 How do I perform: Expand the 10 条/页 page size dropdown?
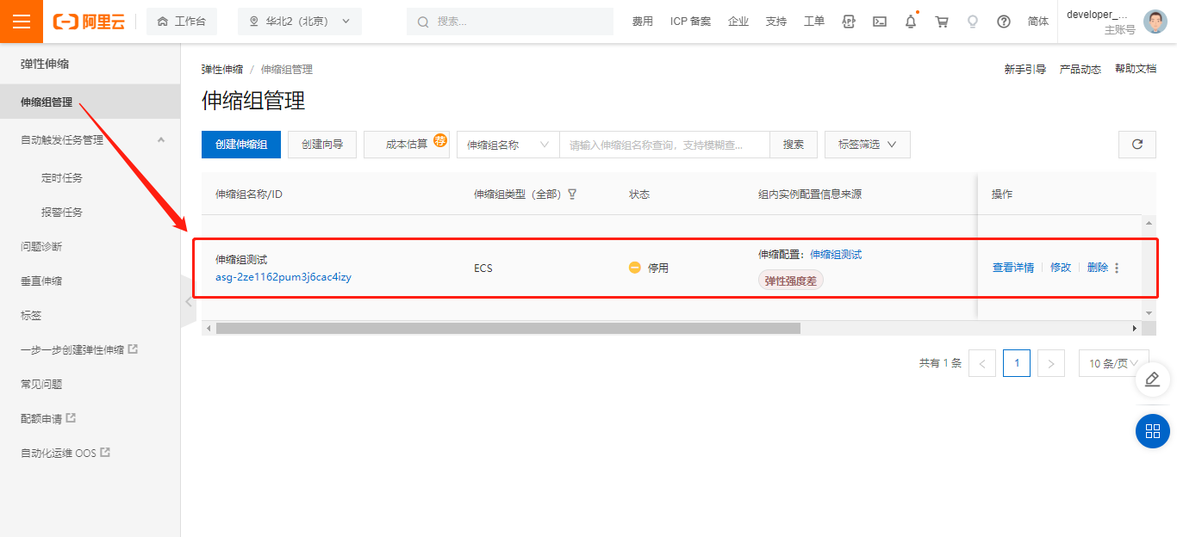pyautogui.click(x=1114, y=363)
